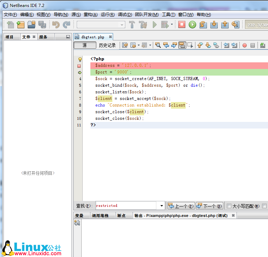Click the Shift Line Left icon

click(x=226, y=45)
